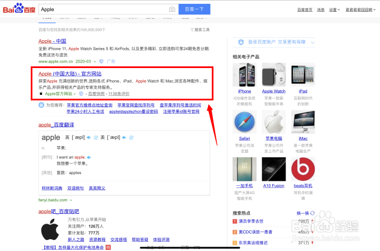Expand dropdown arrow next to www.apple.com.cn

95,62
